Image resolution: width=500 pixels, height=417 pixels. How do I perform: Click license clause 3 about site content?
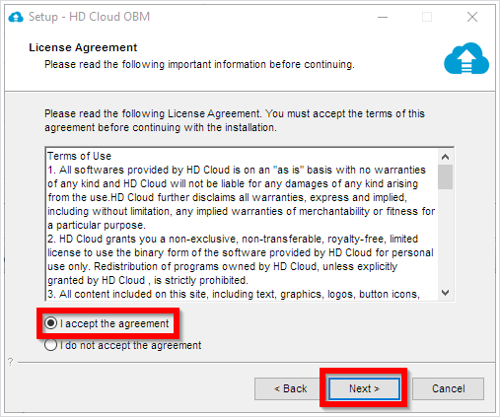tap(234, 294)
